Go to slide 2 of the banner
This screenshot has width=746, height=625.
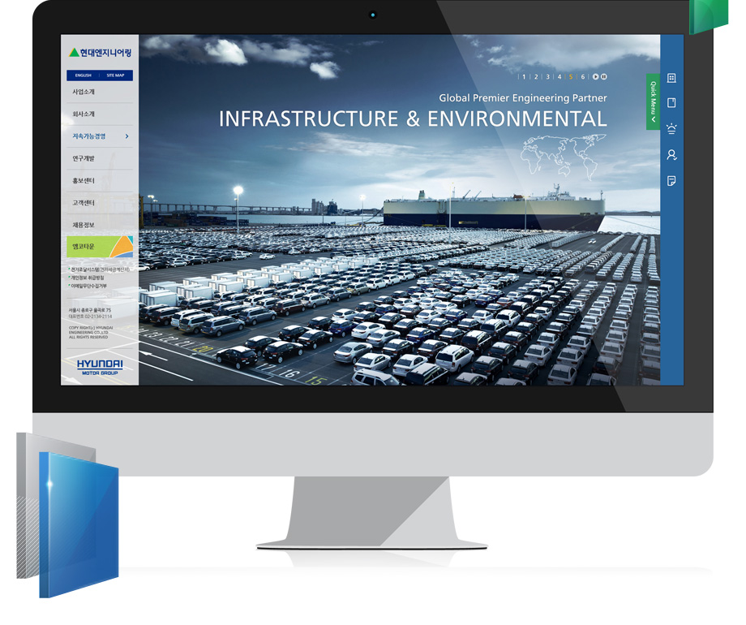536,76
